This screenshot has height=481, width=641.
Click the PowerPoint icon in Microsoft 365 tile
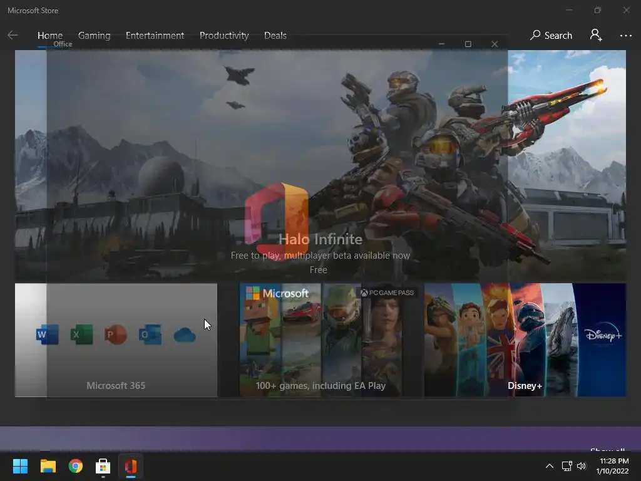116,334
